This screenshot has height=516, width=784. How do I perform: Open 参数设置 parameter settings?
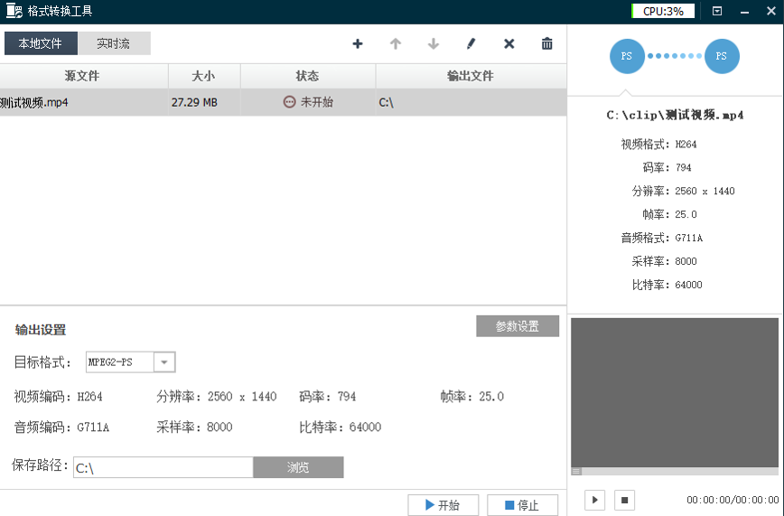click(518, 326)
